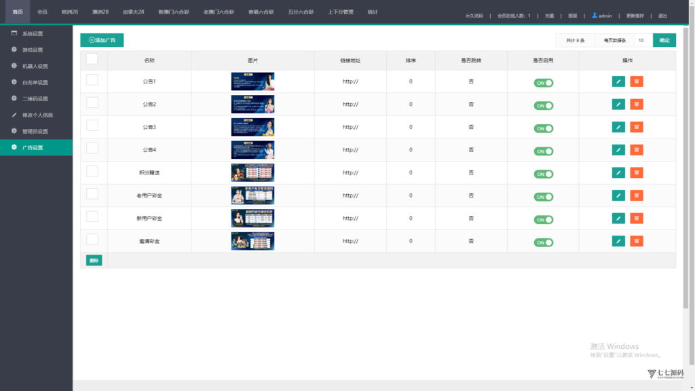
Task: Switch to 上下分管理 in the top menu
Action: (340, 12)
